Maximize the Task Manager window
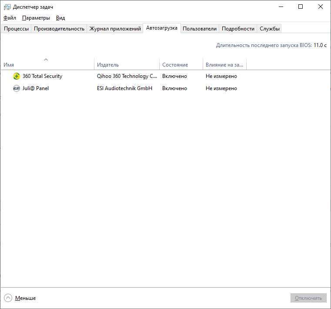Image resolution: width=331 pixels, height=309 pixels. pos(301,7)
